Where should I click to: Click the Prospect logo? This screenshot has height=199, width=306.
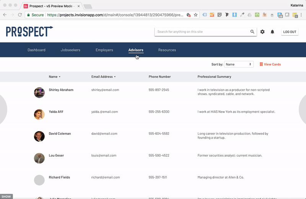[29, 31]
